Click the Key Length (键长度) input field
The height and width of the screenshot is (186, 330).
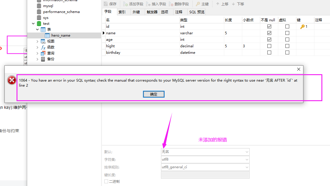pyautogui.click(x=205, y=175)
